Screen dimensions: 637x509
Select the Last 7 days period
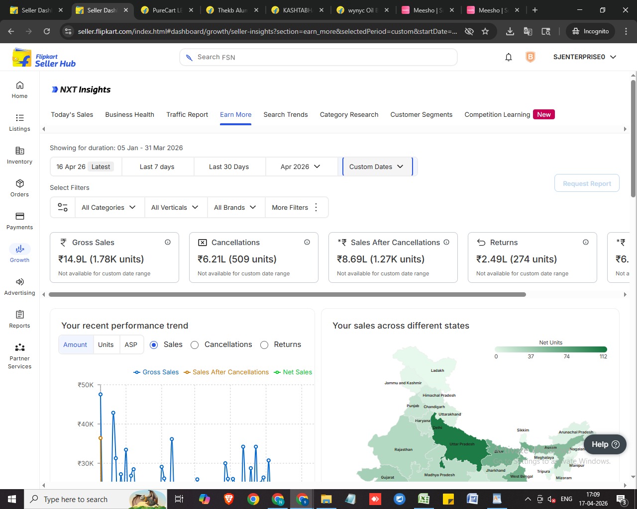[157, 167]
